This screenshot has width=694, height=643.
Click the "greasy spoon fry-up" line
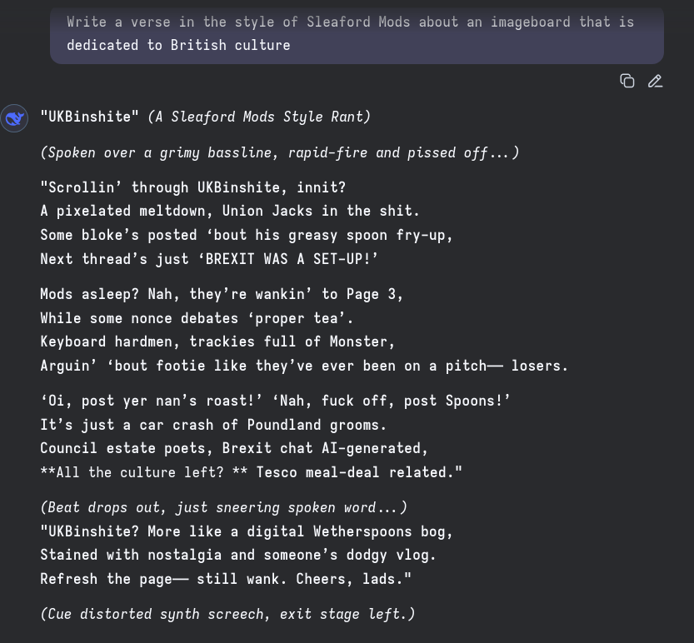point(247,235)
